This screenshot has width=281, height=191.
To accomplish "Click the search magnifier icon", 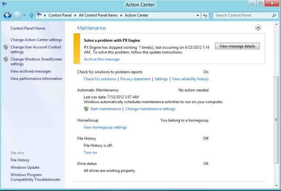I will (x=274, y=16).
